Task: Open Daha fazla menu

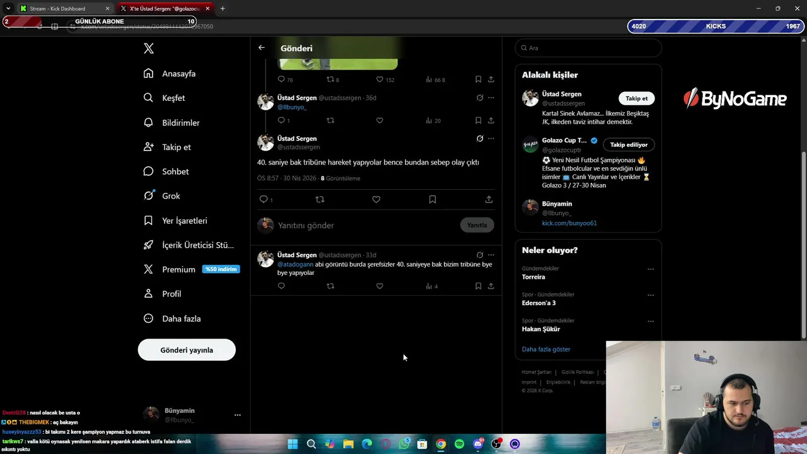Action: point(172,318)
